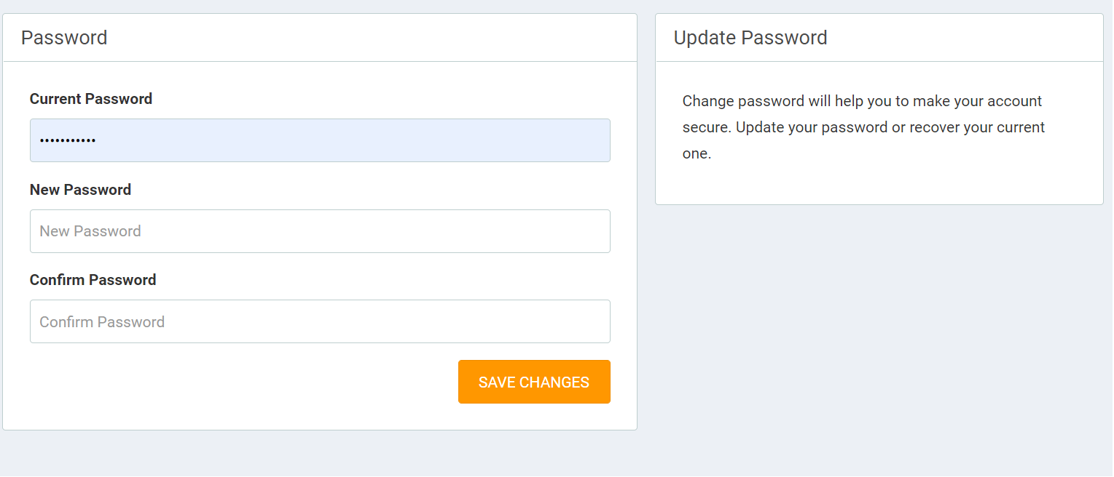Click the word "secure." in help text
Image resolution: width=1114 pixels, height=477 pixels.
[706, 127]
